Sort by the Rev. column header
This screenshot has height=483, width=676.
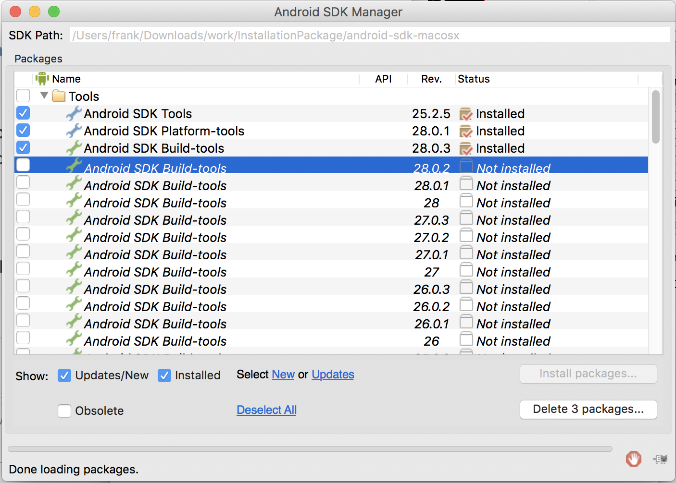click(431, 79)
